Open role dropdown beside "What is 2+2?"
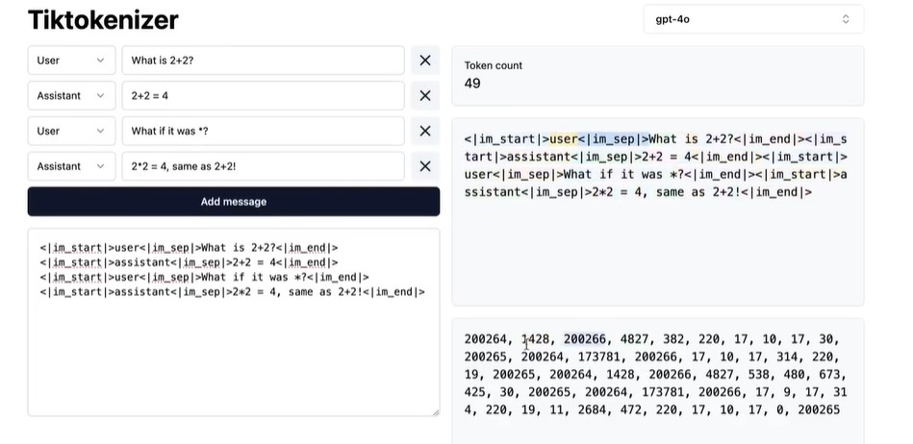Image resolution: width=913 pixels, height=444 pixels. tap(71, 61)
